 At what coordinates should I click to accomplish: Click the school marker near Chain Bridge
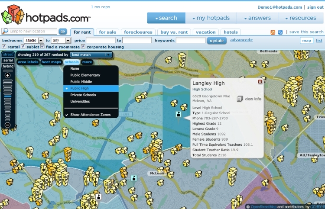99,196
